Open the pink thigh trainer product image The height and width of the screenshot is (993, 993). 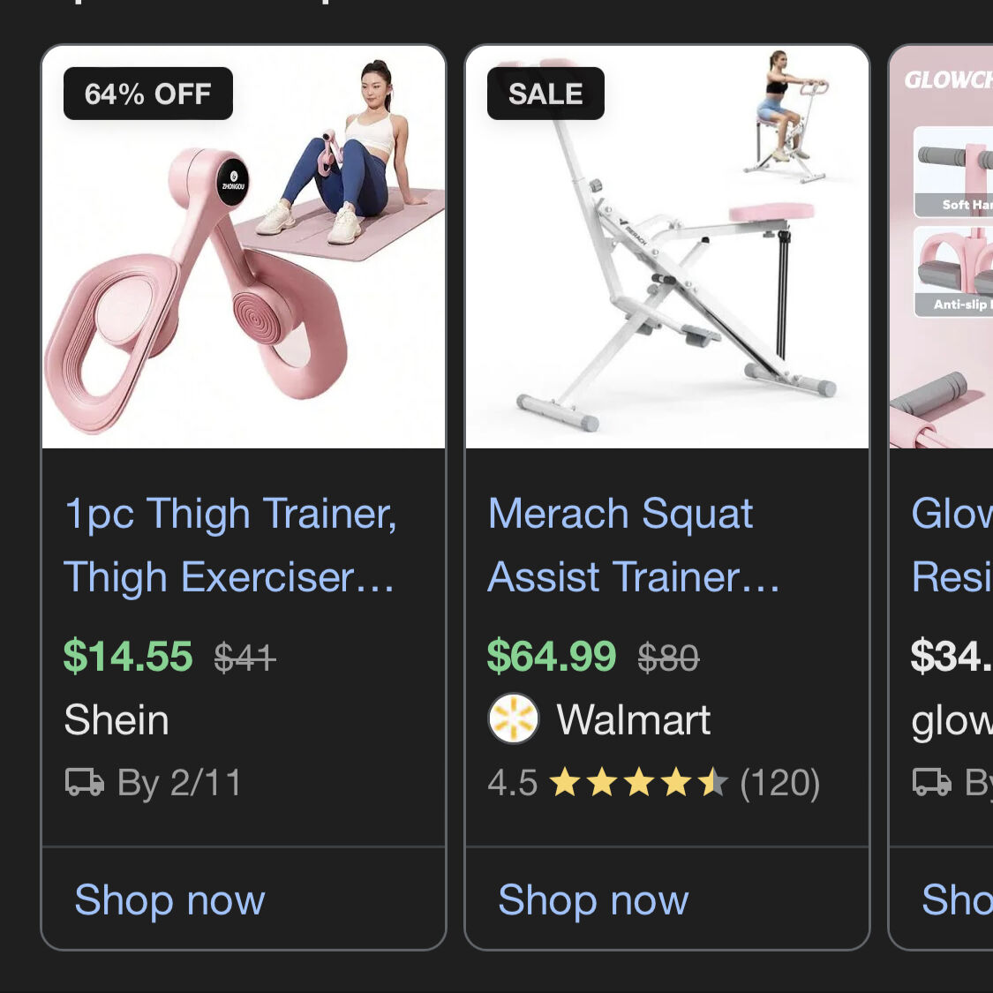[x=244, y=247]
